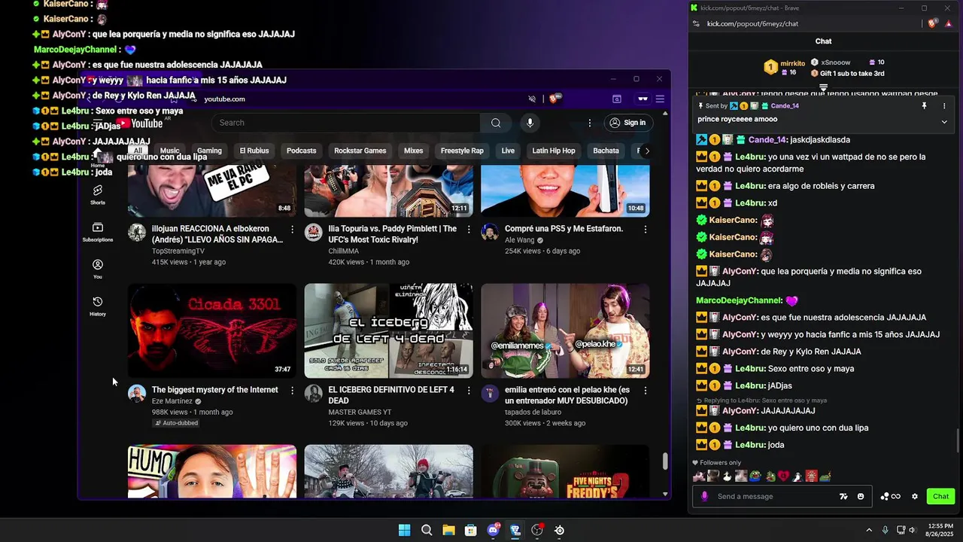Viewport: 963px width, 542px height.
Task: Click the Kick chat scrollbar thumb
Action: 958,440
